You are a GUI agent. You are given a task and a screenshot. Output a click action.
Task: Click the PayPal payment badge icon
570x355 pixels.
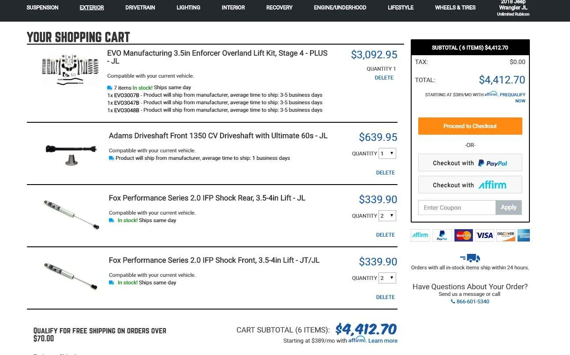(x=442, y=235)
